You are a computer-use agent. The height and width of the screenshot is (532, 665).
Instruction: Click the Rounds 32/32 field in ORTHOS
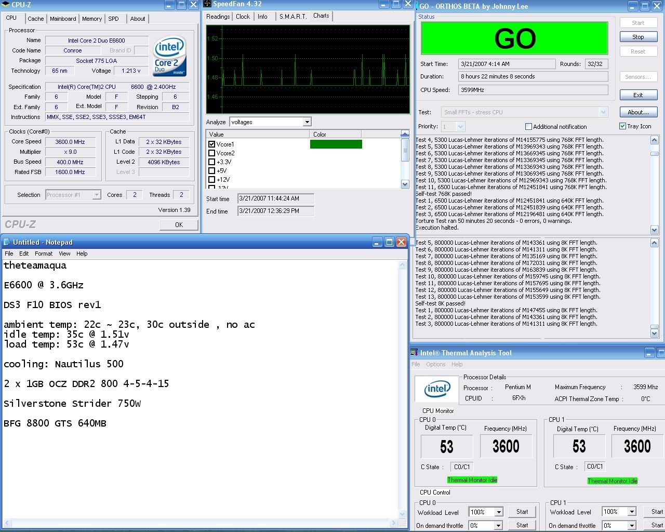point(596,64)
